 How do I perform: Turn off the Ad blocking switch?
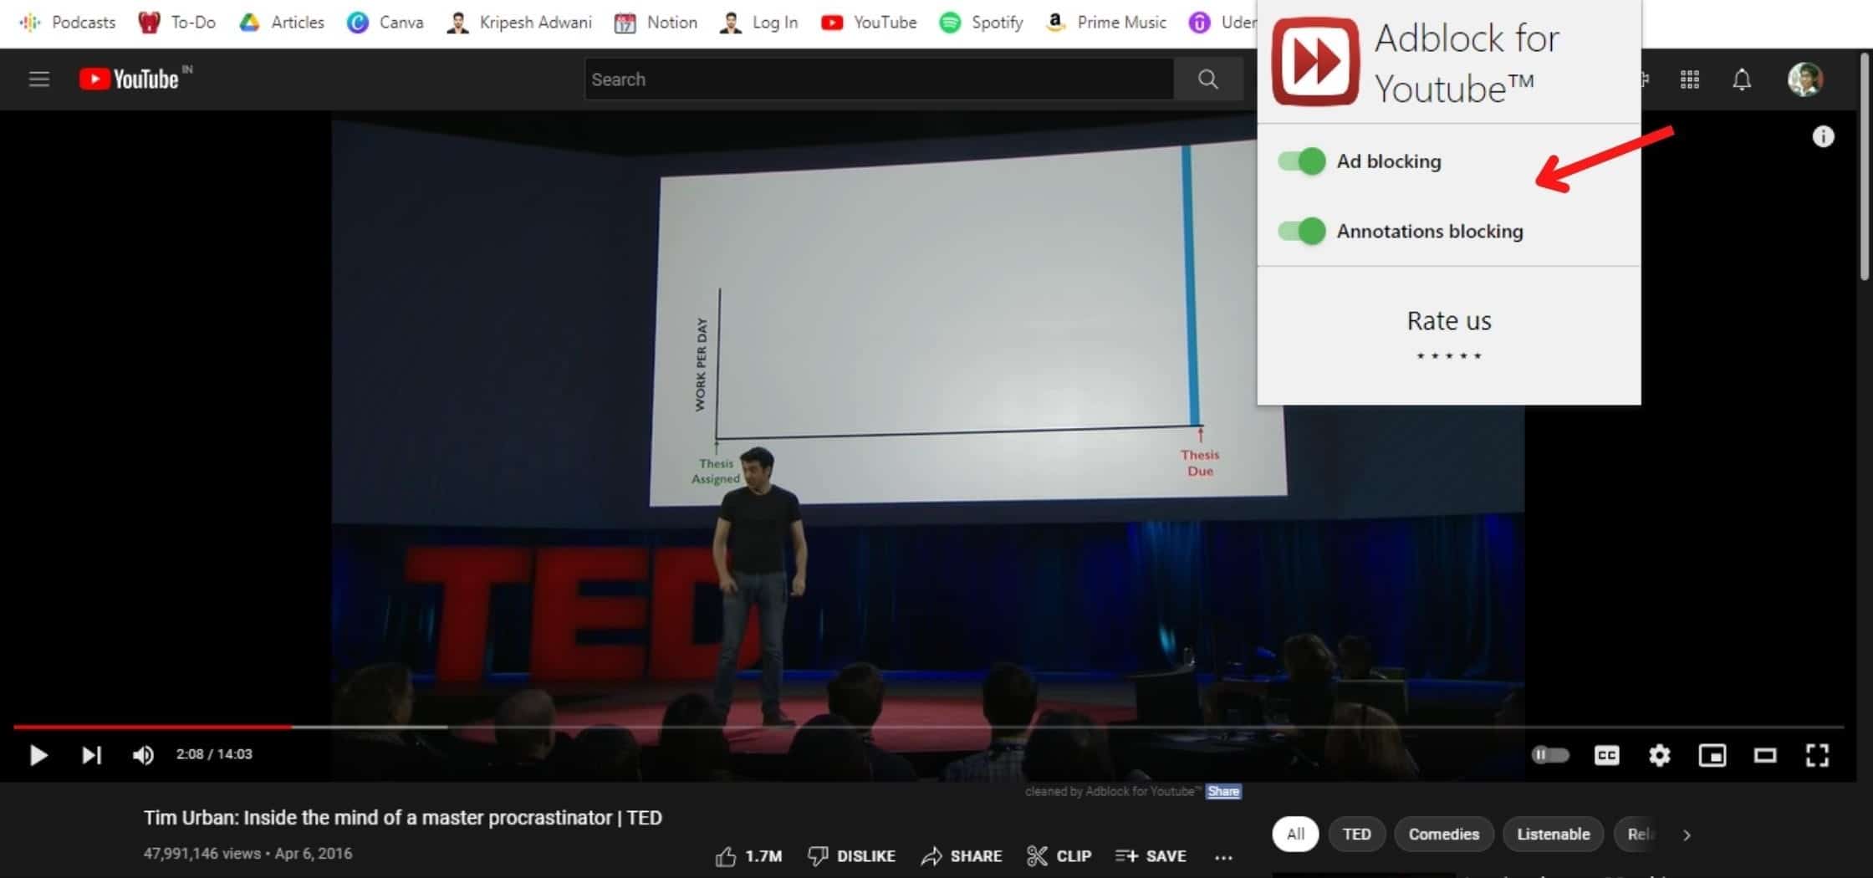click(x=1302, y=161)
